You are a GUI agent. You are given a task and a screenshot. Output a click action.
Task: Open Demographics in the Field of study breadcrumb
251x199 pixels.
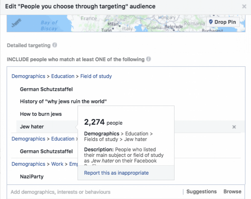point(28,76)
